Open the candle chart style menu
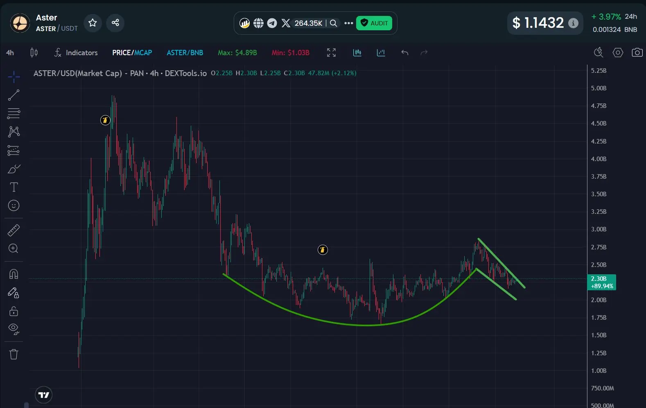 tap(34, 52)
